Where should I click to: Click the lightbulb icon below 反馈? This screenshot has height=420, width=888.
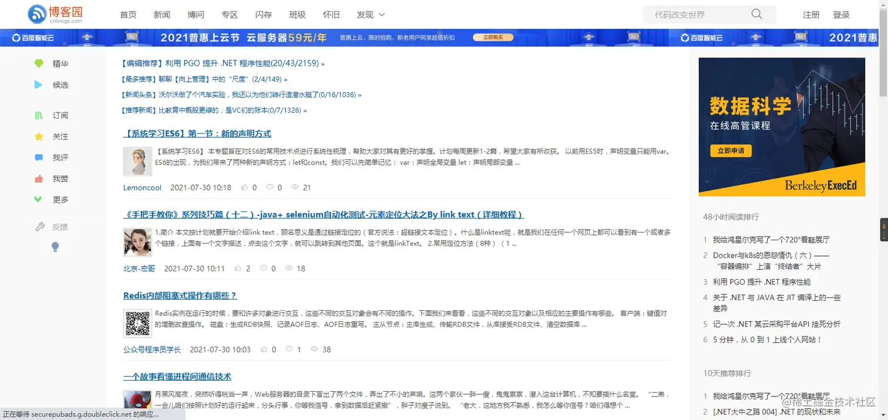pyautogui.click(x=55, y=247)
